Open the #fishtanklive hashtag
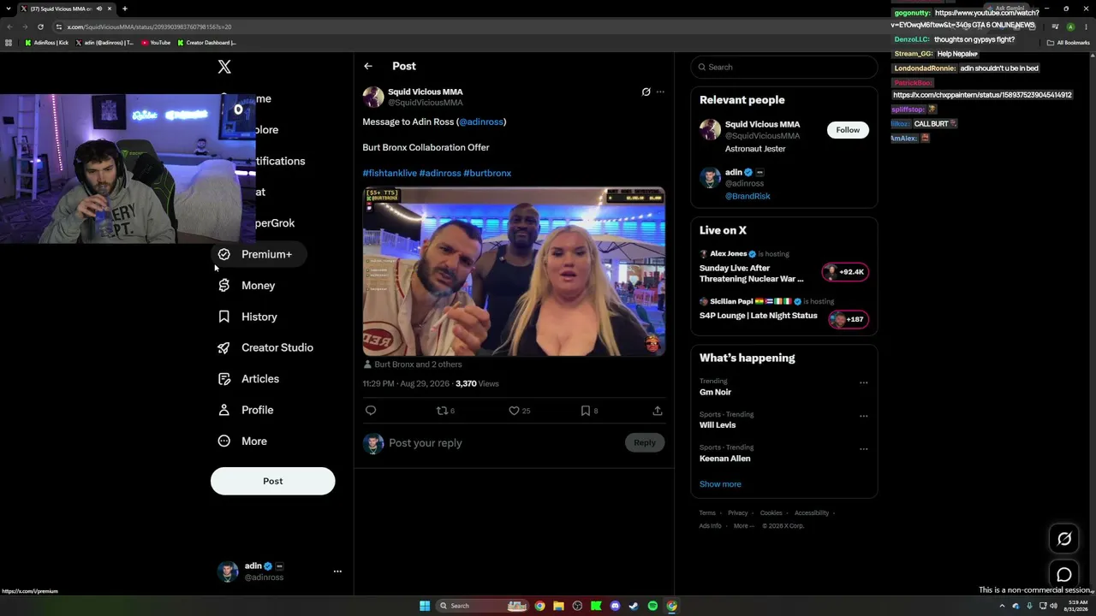The image size is (1096, 616). point(390,173)
